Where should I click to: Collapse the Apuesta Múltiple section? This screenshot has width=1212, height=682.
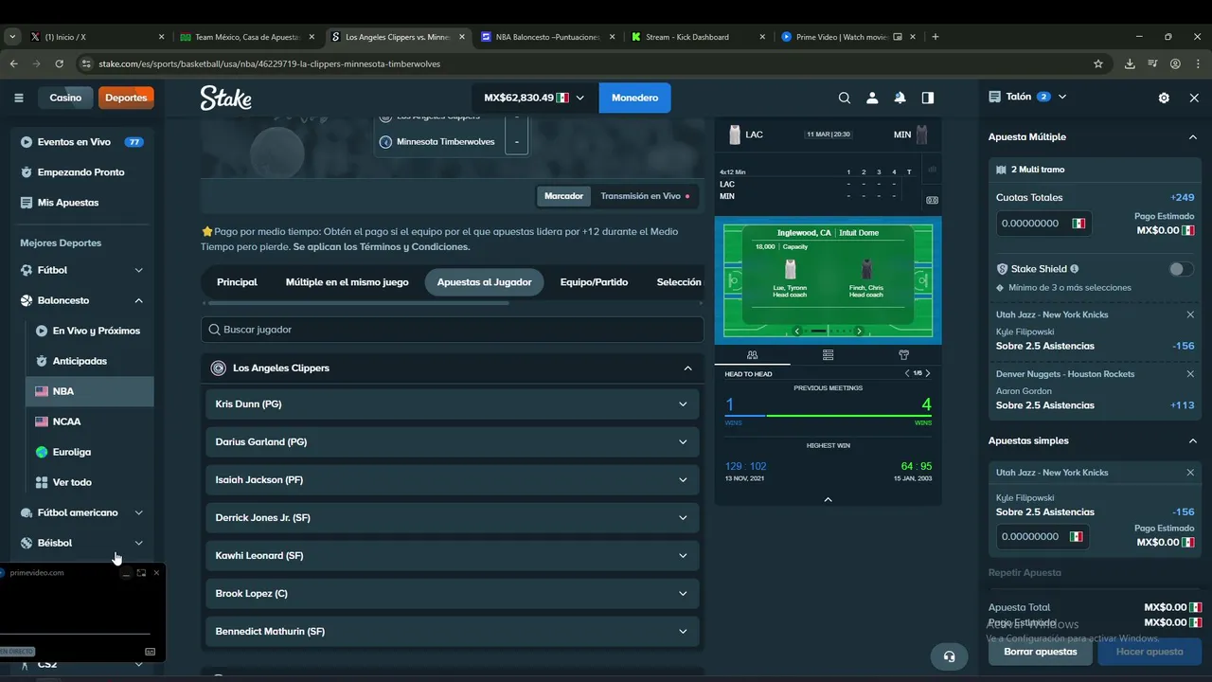click(x=1192, y=137)
